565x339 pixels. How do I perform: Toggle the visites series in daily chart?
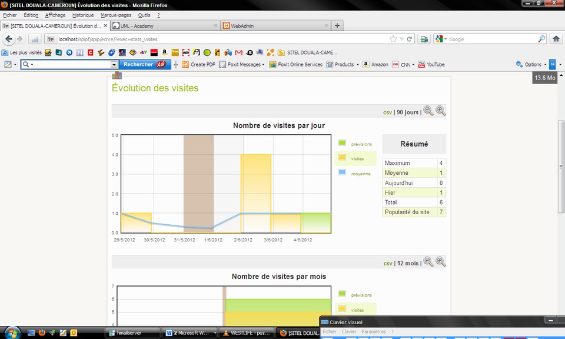coord(357,159)
